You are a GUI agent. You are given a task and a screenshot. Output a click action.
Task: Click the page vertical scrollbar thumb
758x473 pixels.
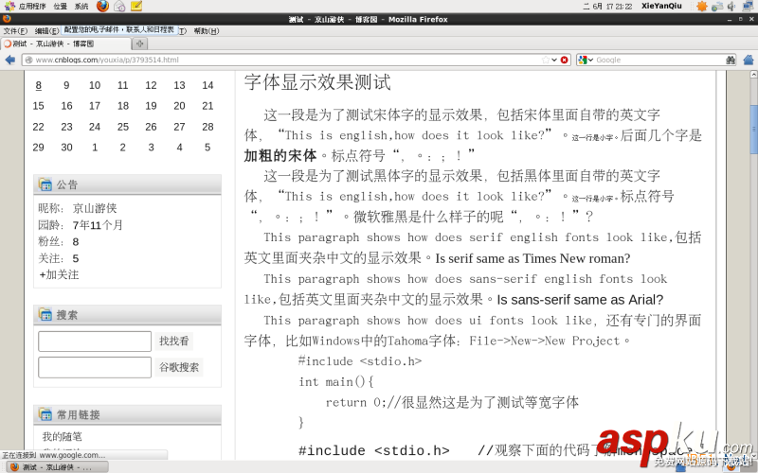click(x=753, y=130)
